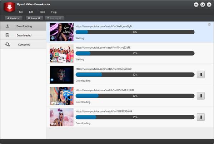Viewport: 214px width, 144px height.
Task: Click the Downloading status under the 20% bar
Action: point(83,81)
